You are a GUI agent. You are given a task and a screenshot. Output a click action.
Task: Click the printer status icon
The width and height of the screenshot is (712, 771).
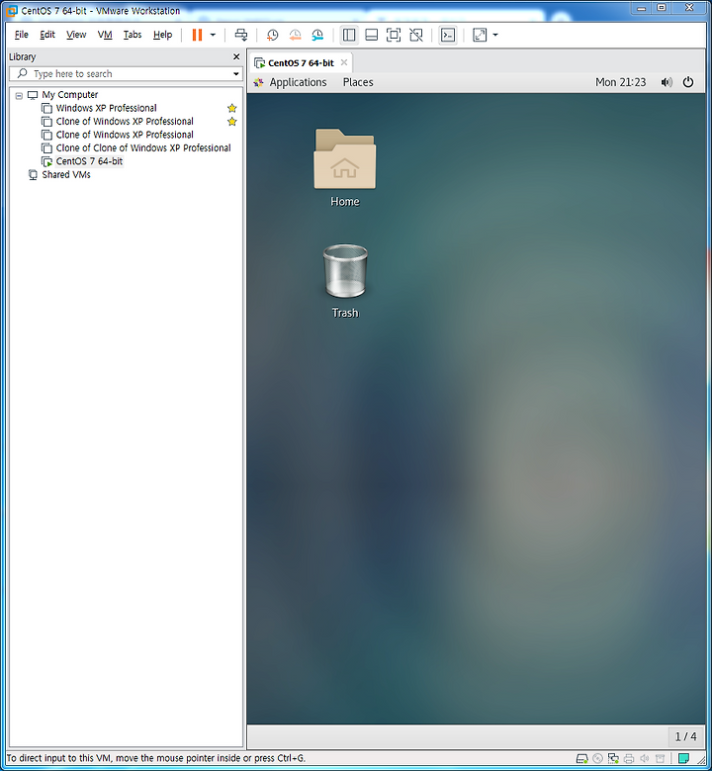point(629,759)
